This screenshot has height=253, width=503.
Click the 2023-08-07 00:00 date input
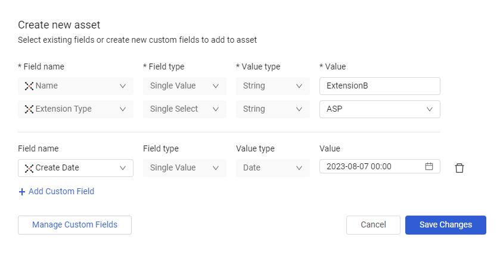372,167
